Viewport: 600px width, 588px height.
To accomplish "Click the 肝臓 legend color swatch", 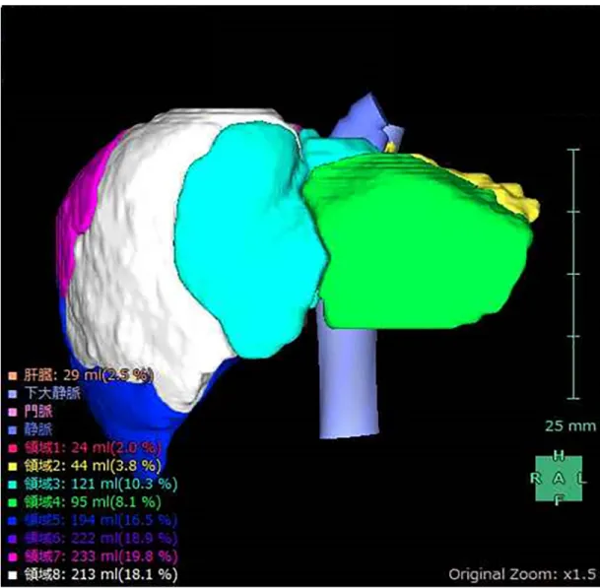I will pyautogui.click(x=13, y=375).
